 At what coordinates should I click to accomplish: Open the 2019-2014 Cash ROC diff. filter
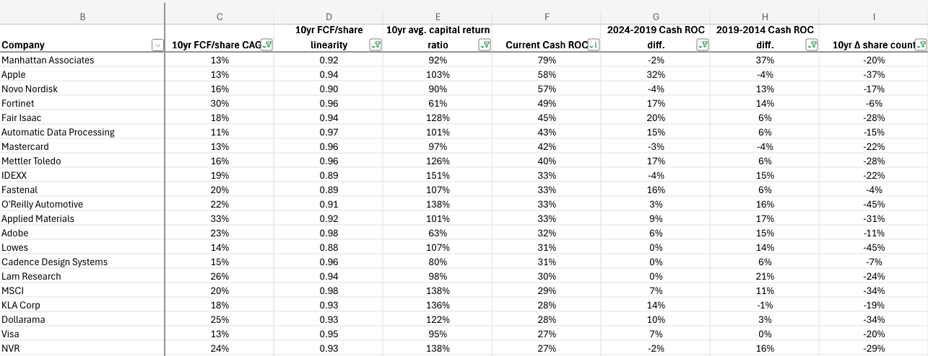pos(812,45)
